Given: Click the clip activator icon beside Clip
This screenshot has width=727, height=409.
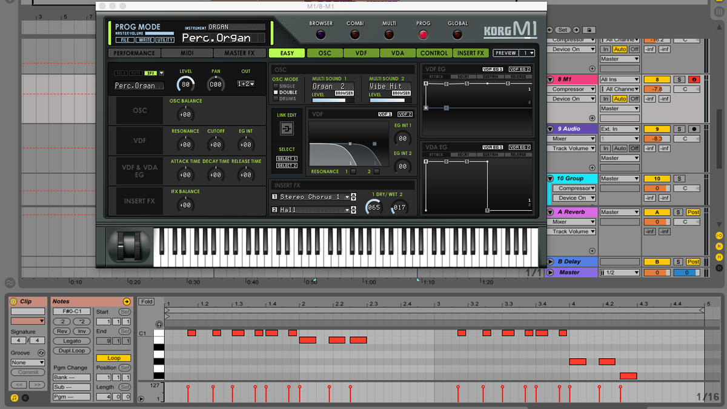Looking at the screenshot, I should click(14, 301).
